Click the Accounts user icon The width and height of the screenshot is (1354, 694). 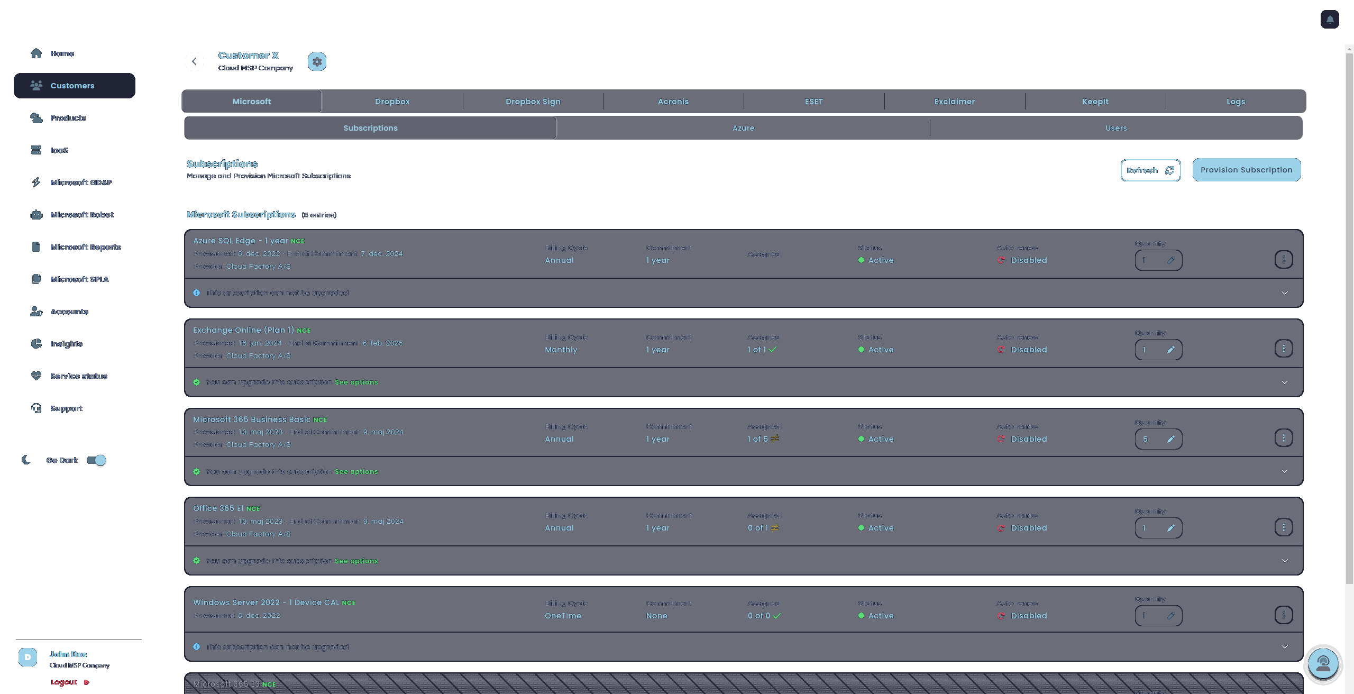(36, 312)
